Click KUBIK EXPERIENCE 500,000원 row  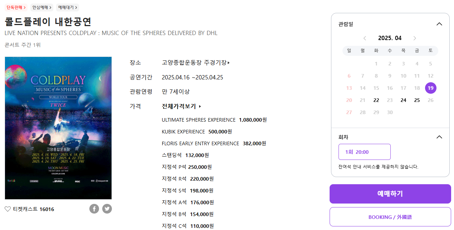pyautogui.click(x=197, y=132)
